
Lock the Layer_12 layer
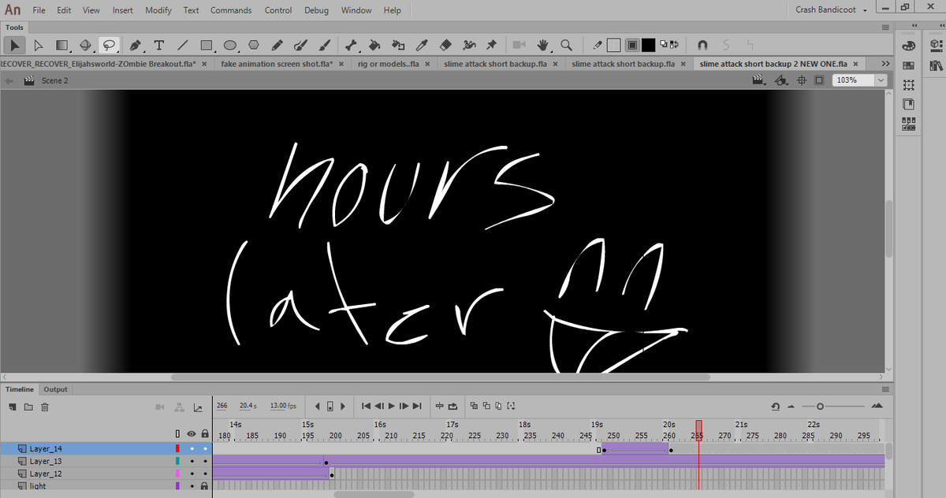(x=205, y=474)
